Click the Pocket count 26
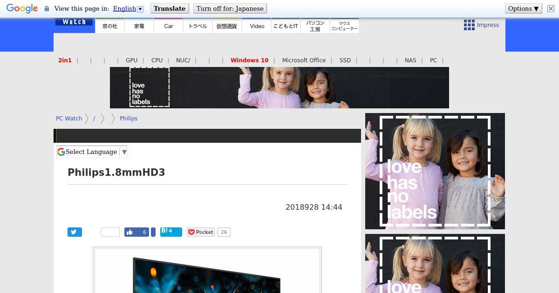Image resolution: width=559 pixels, height=293 pixels. [x=224, y=232]
